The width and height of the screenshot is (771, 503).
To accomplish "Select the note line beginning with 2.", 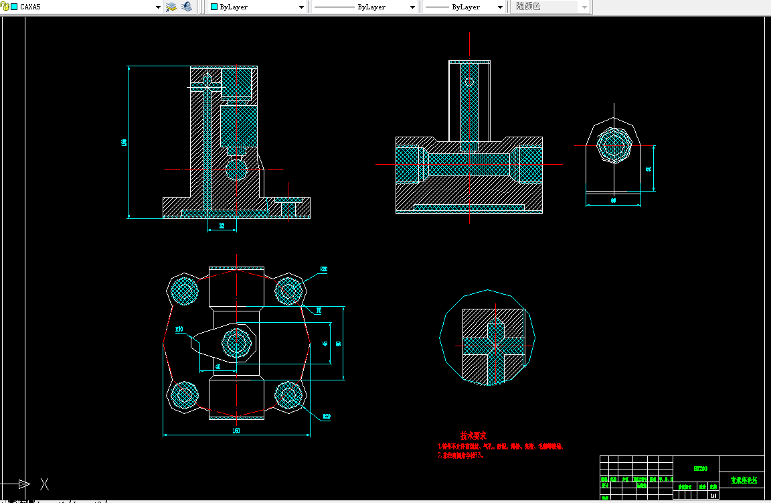I will point(460,455).
